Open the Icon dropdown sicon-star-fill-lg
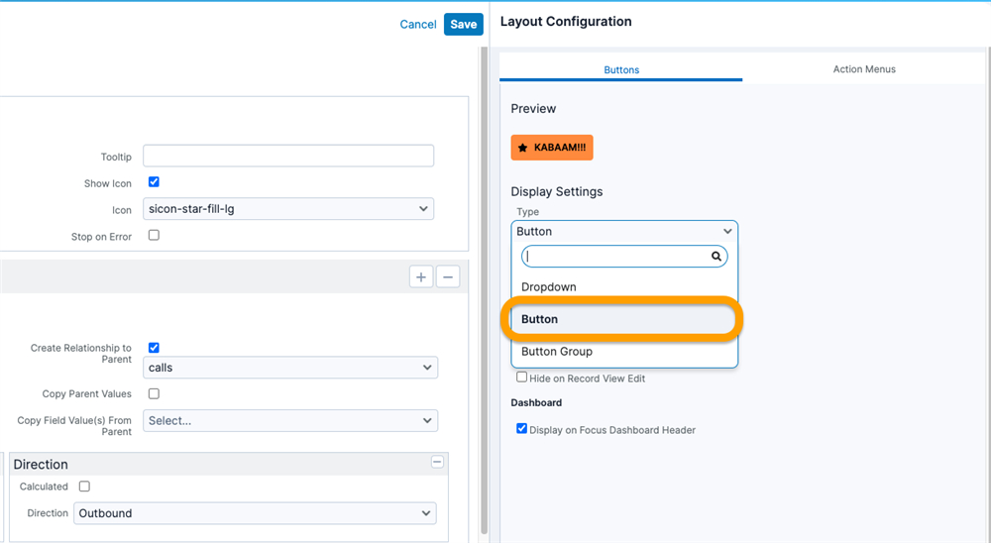Viewport: 991px width, 543px height. tap(287, 209)
